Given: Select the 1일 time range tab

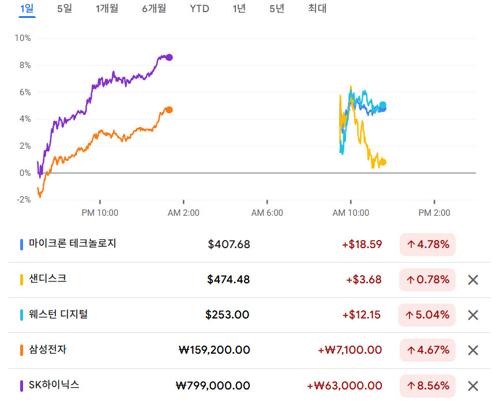Looking at the screenshot, I should click(x=27, y=9).
